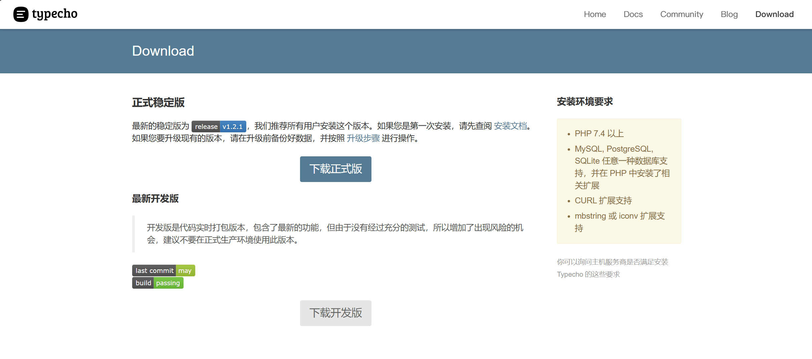Click the CURL 扩展支持 requirement item
The height and width of the screenshot is (359, 812).
click(603, 201)
